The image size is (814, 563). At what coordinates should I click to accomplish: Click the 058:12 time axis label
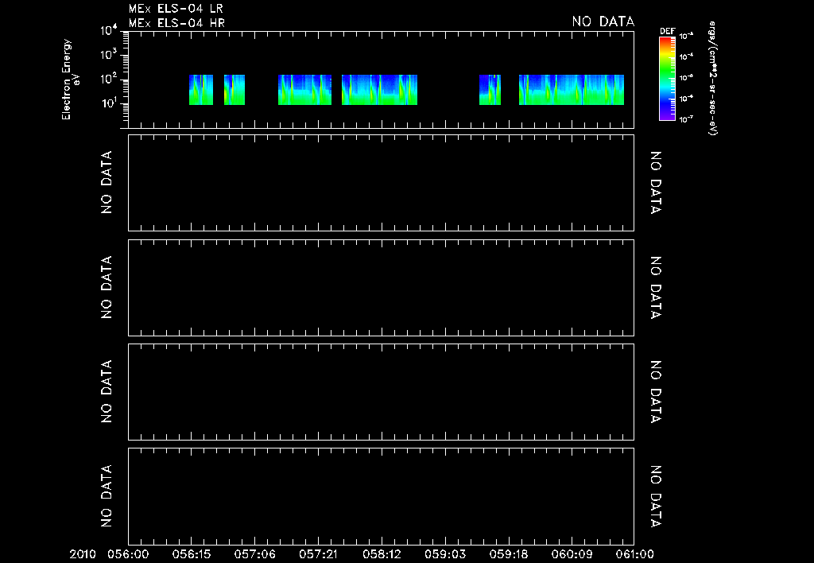tap(382, 554)
